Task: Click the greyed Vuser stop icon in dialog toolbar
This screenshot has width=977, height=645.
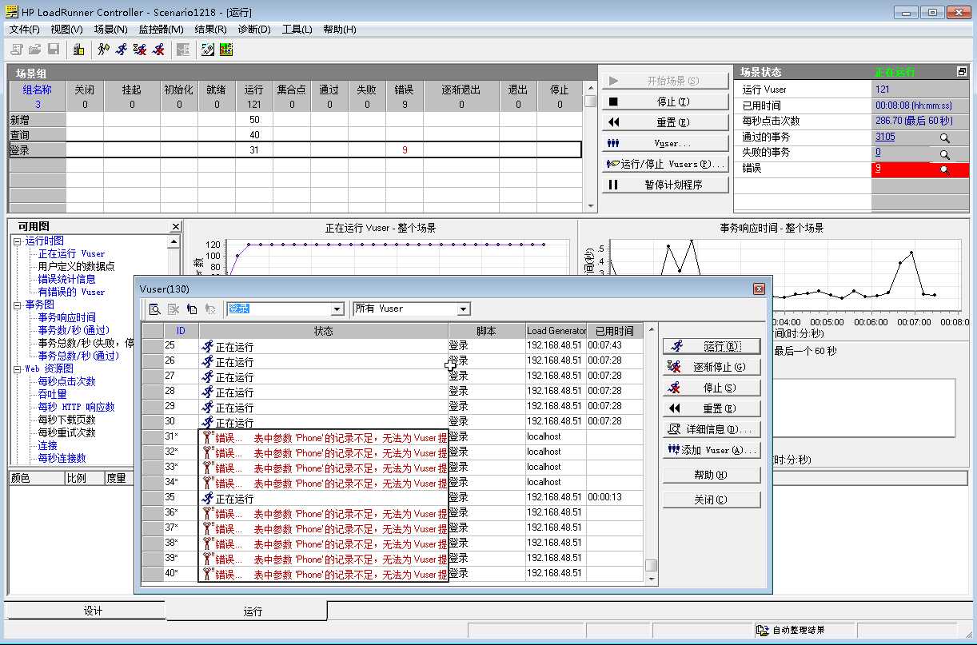Action: click(210, 309)
